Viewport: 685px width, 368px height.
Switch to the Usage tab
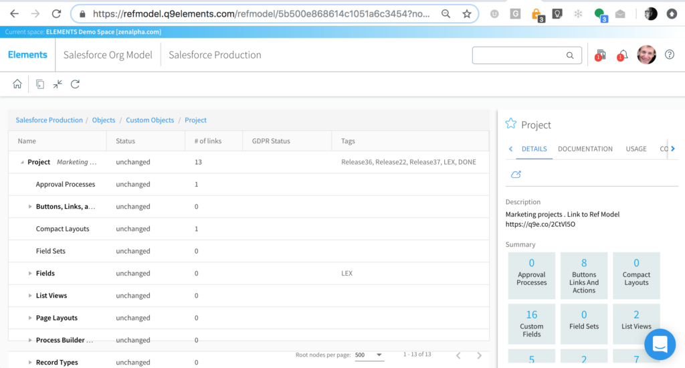click(635, 149)
